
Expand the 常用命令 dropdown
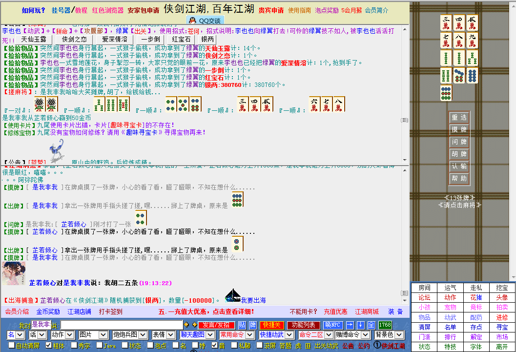tap(237, 335)
